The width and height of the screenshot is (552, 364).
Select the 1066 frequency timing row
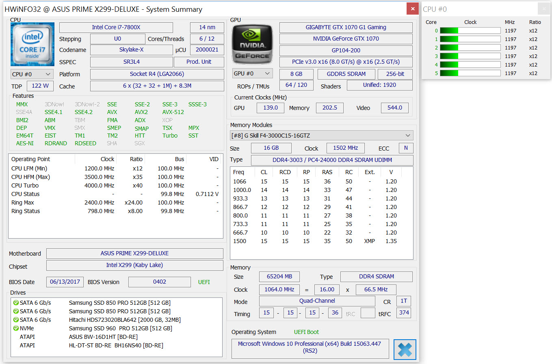(x=321, y=181)
